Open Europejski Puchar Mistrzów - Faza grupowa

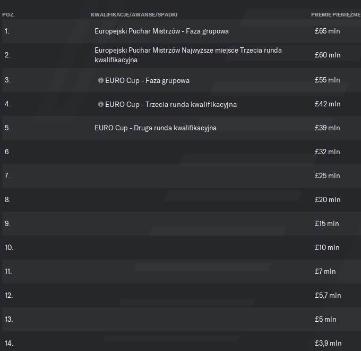pyautogui.click(x=161, y=31)
